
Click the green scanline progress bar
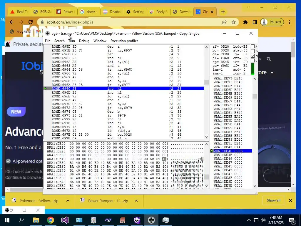(252, 69)
